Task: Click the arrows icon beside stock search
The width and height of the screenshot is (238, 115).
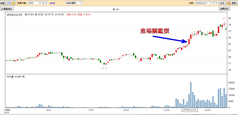Action: click(46, 3)
